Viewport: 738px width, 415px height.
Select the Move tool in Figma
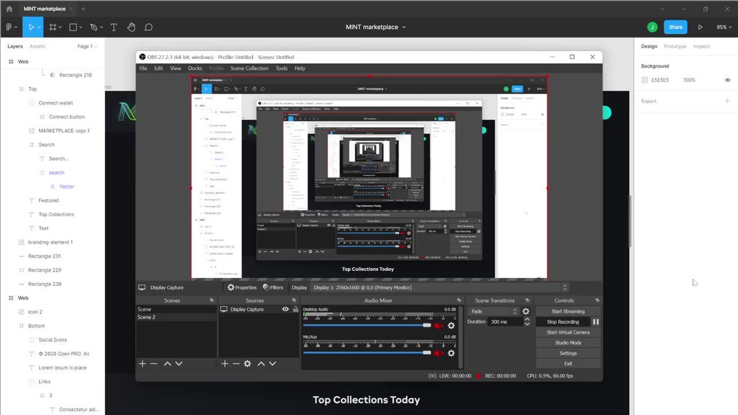(x=30, y=27)
